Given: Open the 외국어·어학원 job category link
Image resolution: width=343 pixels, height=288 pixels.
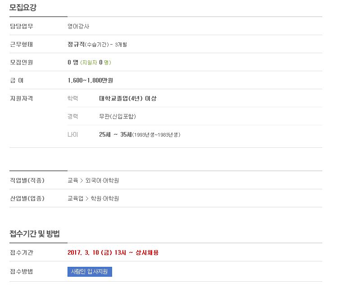Looking at the screenshot, I should pyautogui.click(x=102, y=180).
